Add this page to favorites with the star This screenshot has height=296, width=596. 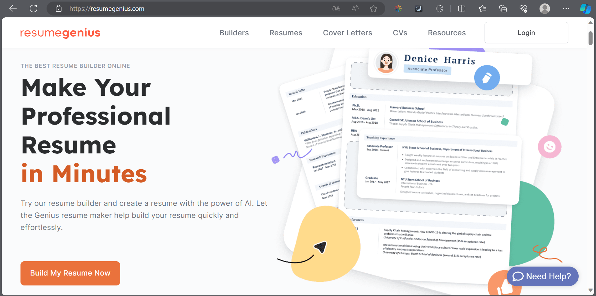[373, 8]
